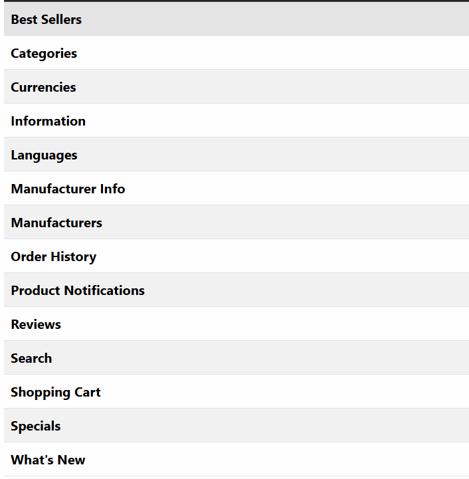Select the Reviews row
This screenshot has height=479, width=469.
pyautogui.click(x=236, y=324)
